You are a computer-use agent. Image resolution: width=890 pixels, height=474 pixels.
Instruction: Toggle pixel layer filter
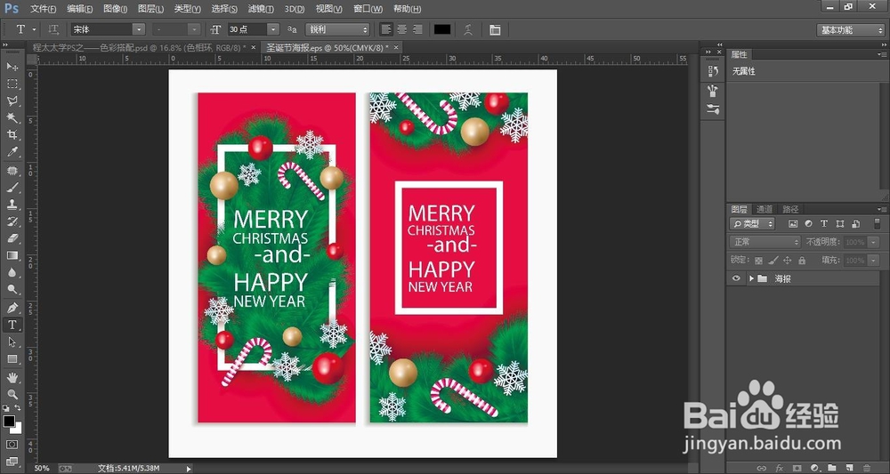[x=793, y=224]
